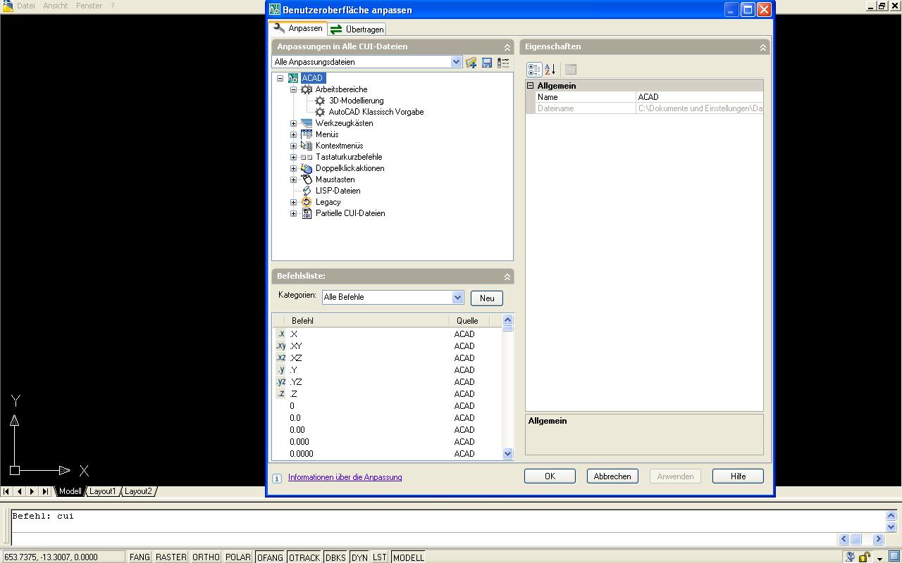902x563 pixels.
Task: Click the command list scrollbar down arrow
Action: point(508,454)
